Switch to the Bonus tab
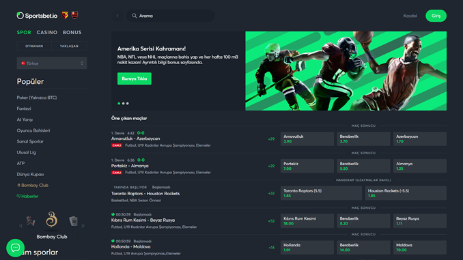The width and height of the screenshot is (463, 260). (x=72, y=33)
